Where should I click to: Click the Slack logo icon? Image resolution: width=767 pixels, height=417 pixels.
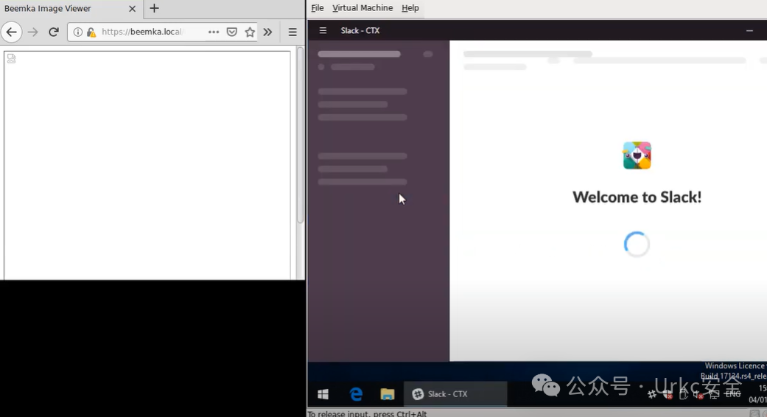click(637, 155)
